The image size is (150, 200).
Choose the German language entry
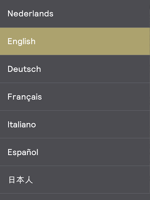75,69
